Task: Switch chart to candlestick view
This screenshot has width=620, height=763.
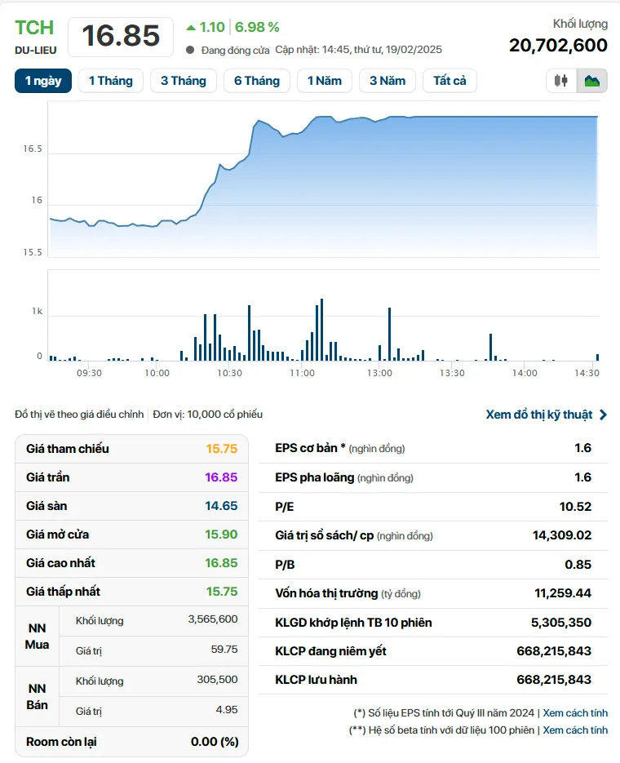Action: tap(561, 80)
